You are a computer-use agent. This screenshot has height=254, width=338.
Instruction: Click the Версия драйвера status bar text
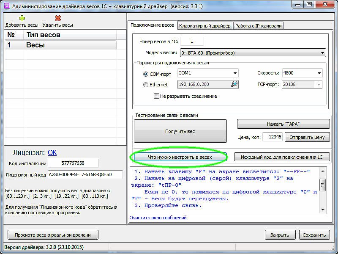tap(44, 247)
